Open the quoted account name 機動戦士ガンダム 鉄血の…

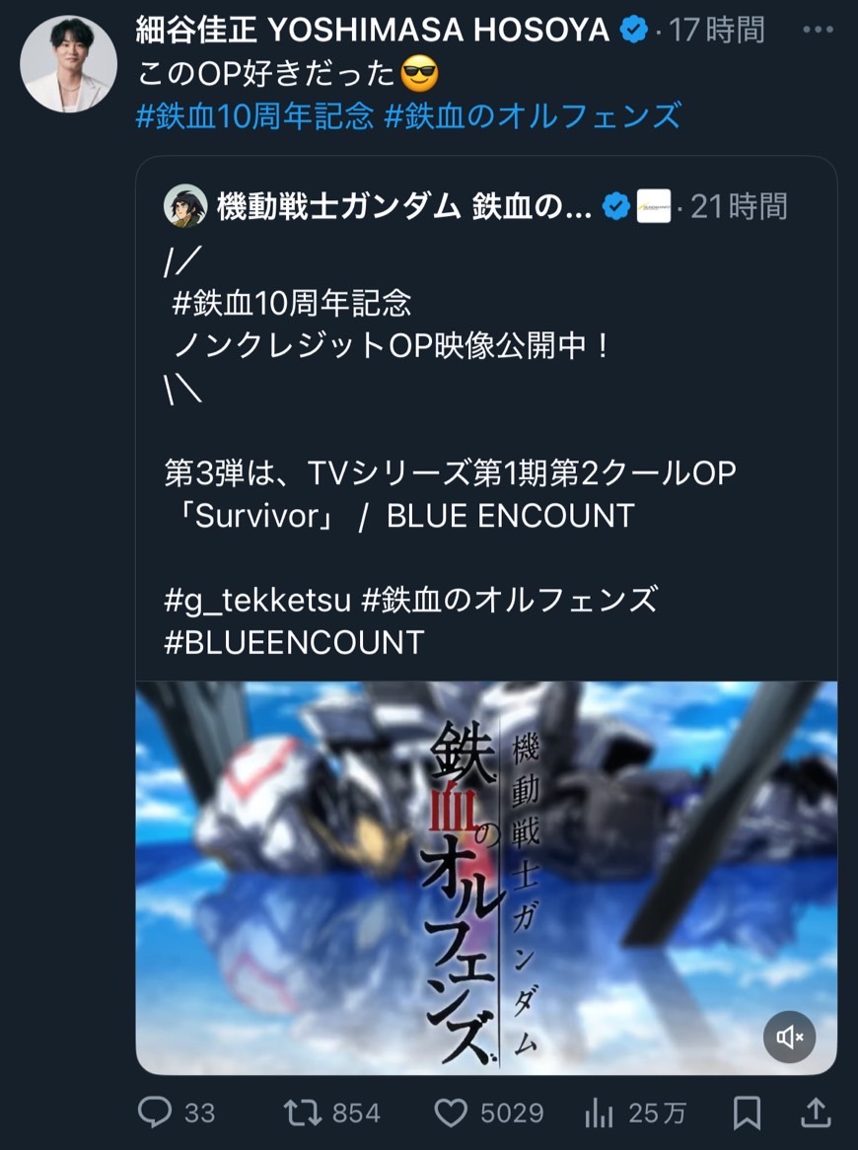tap(404, 207)
